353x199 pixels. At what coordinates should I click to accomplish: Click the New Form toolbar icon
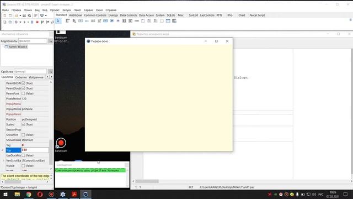click(x=10, y=15)
